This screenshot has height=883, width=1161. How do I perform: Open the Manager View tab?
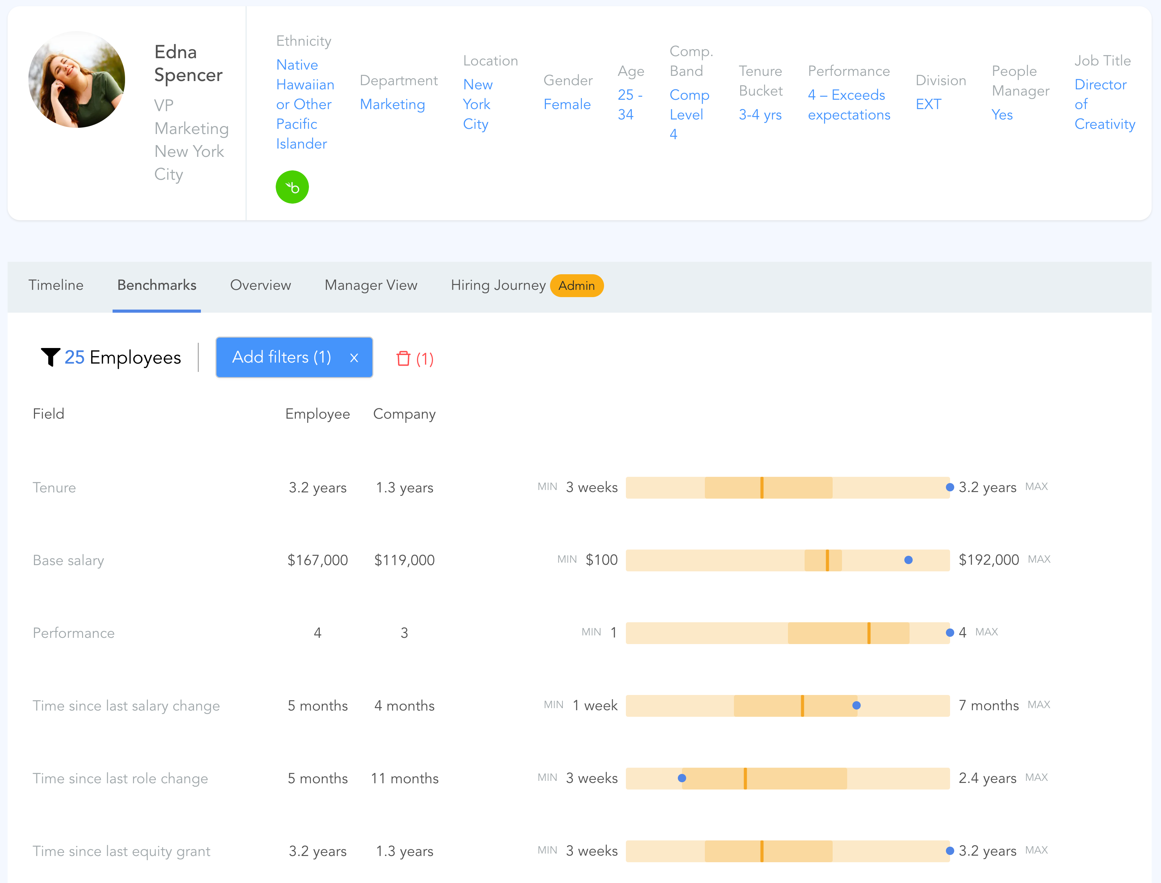pos(371,285)
